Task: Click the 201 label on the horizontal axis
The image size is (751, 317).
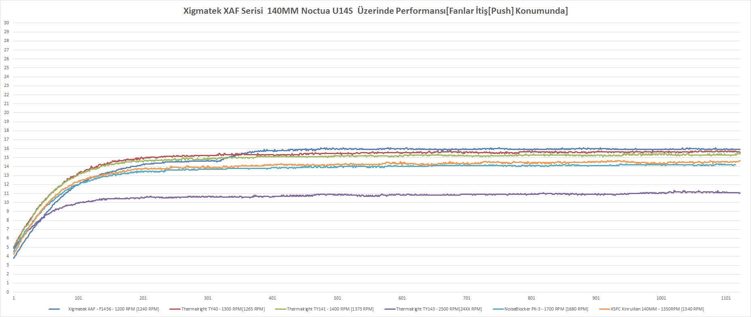Action: [143, 298]
